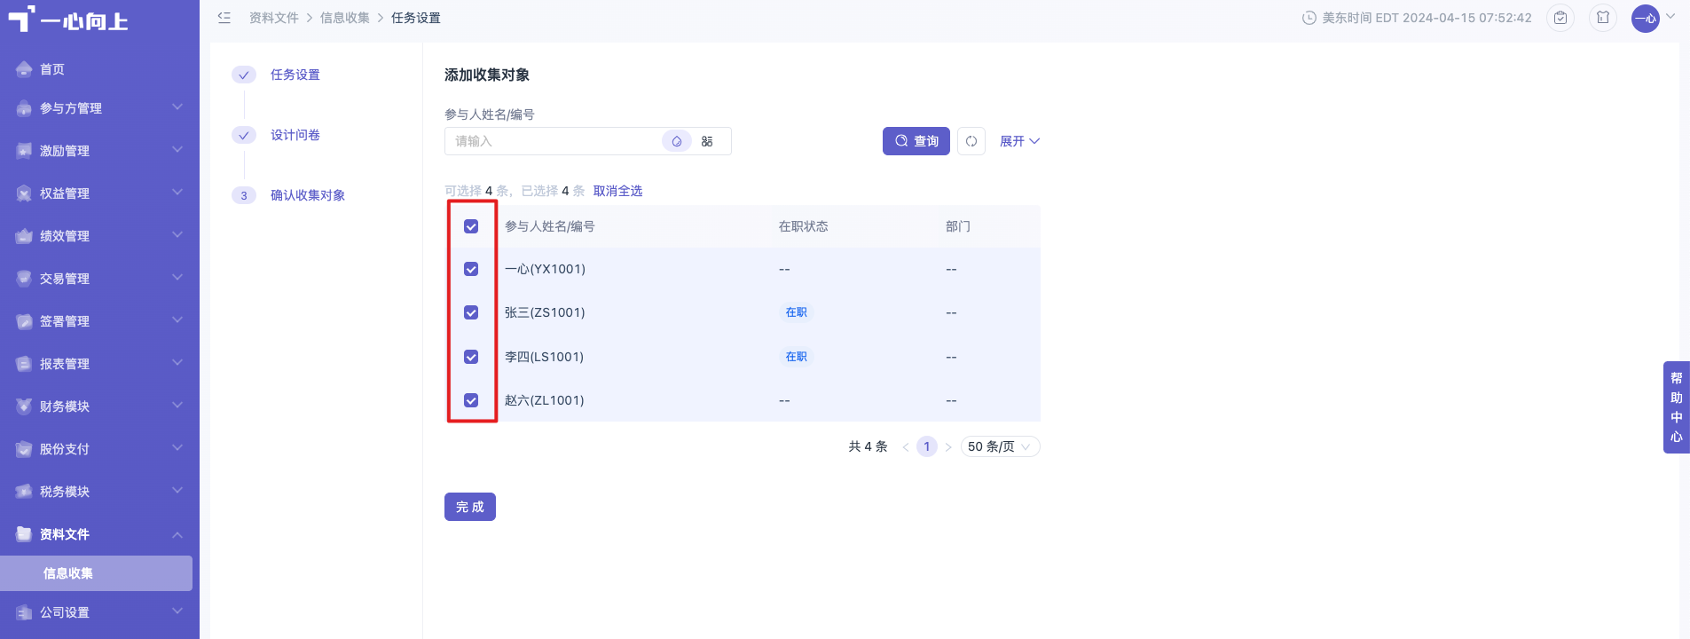Click the clipboard task icon in top bar
Image resolution: width=1690 pixels, height=639 pixels.
click(x=1560, y=18)
